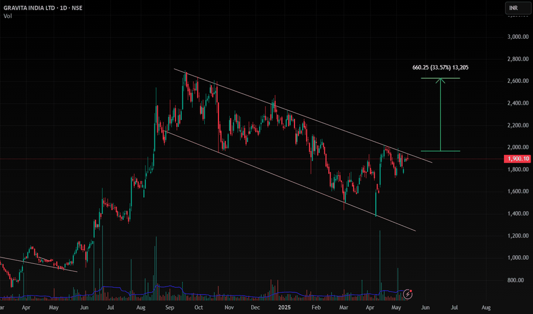Click the 2,400.00 price scale label
533x314 pixels.
(x=518, y=103)
